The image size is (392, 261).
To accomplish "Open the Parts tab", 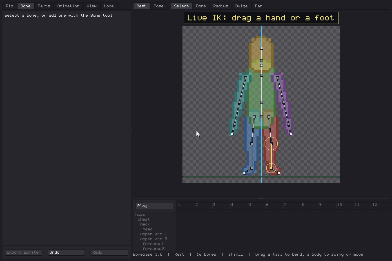I will click(44, 6).
